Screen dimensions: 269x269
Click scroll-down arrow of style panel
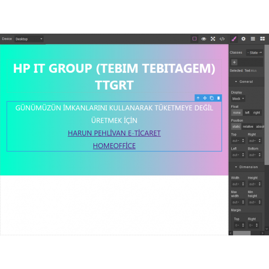coord(267,229)
